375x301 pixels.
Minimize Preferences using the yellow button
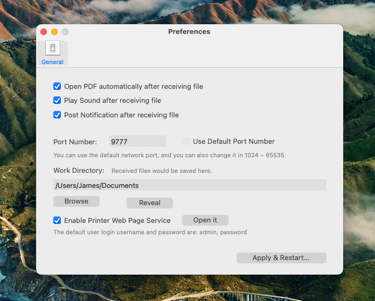click(54, 32)
